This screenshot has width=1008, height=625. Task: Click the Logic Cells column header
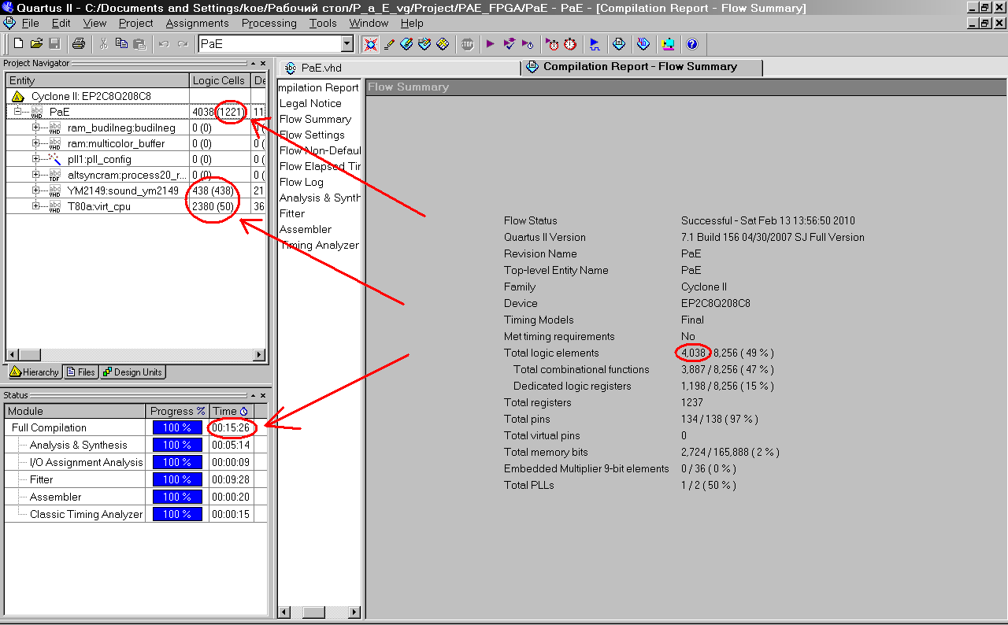(x=218, y=80)
